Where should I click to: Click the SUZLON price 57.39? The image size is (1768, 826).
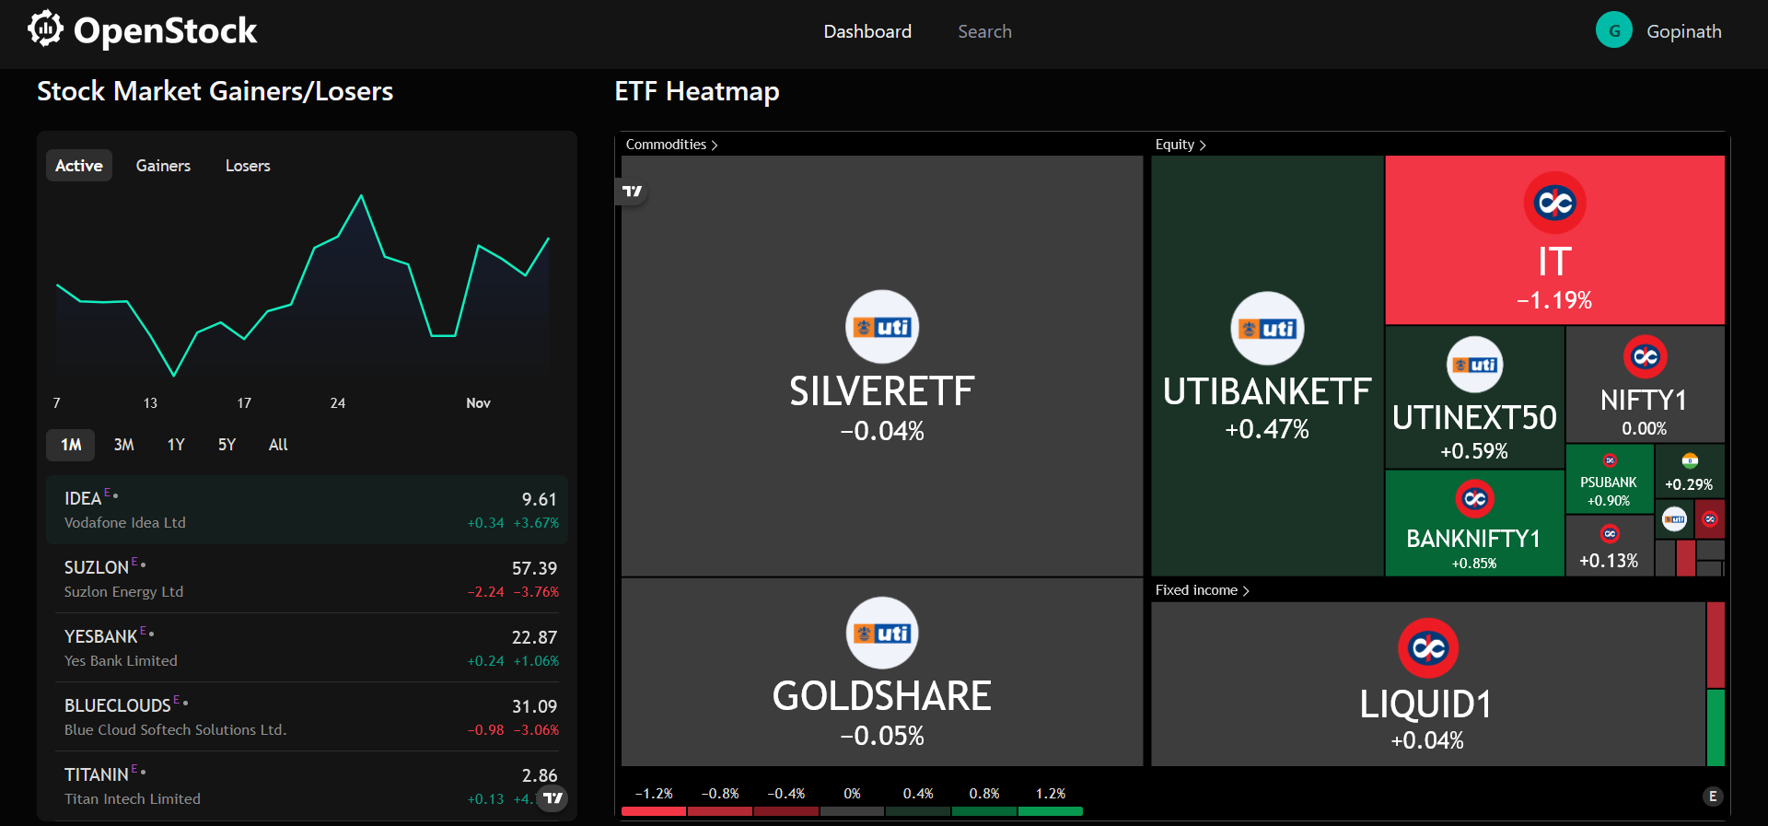(535, 568)
